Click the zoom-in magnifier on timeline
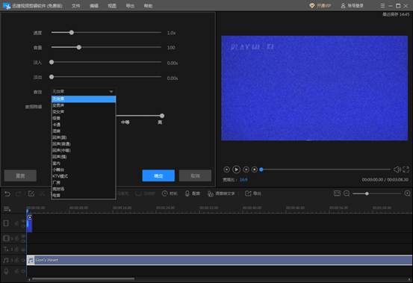Image resolution: width=413 pixels, height=283 pixels. tap(407, 193)
